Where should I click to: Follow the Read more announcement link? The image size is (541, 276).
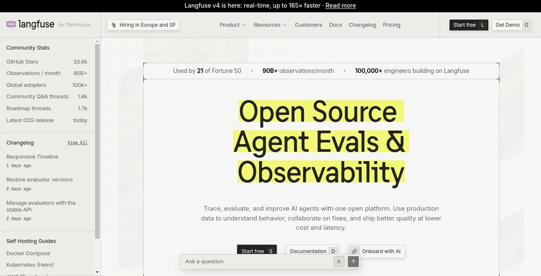coord(340,6)
